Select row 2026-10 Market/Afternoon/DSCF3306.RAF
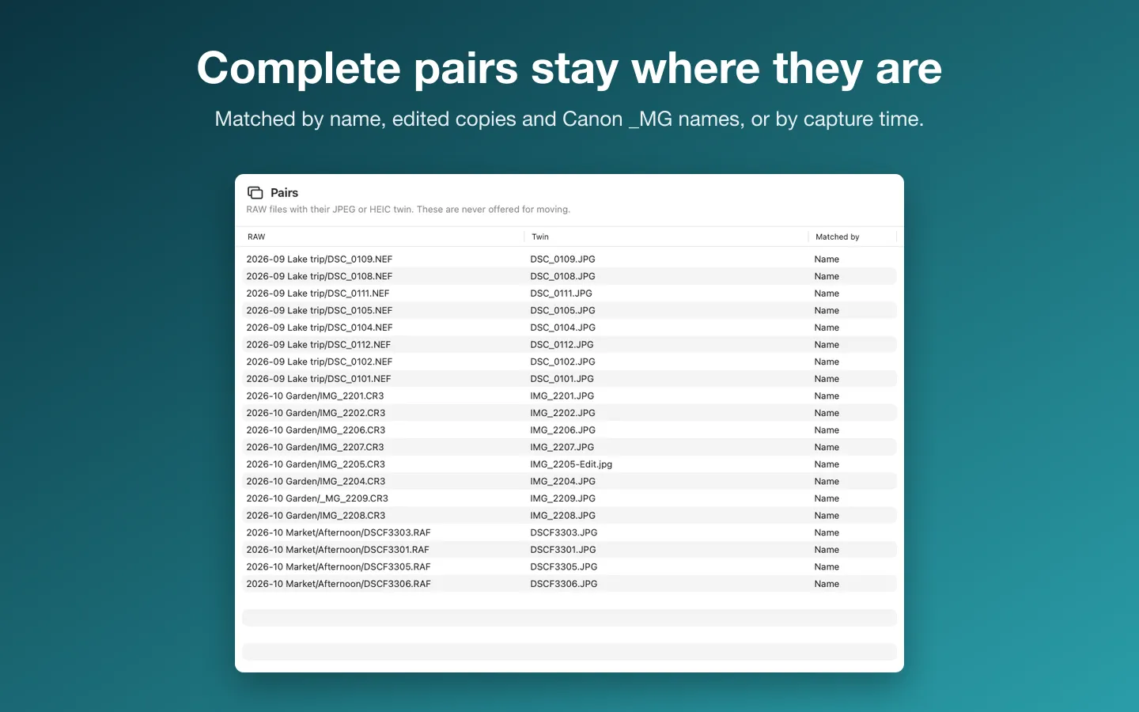The height and width of the screenshot is (712, 1139). (x=569, y=584)
